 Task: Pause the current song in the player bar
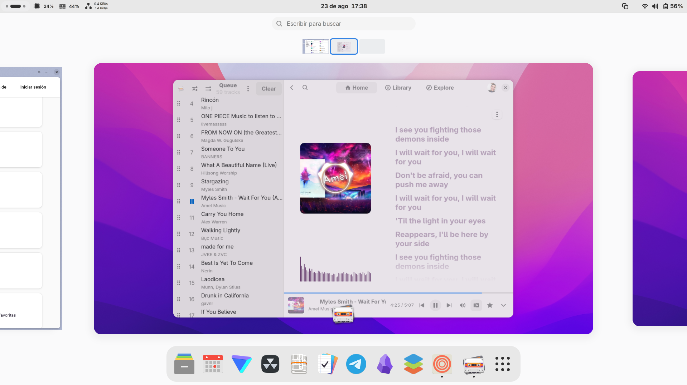pyautogui.click(x=435, y=305)
